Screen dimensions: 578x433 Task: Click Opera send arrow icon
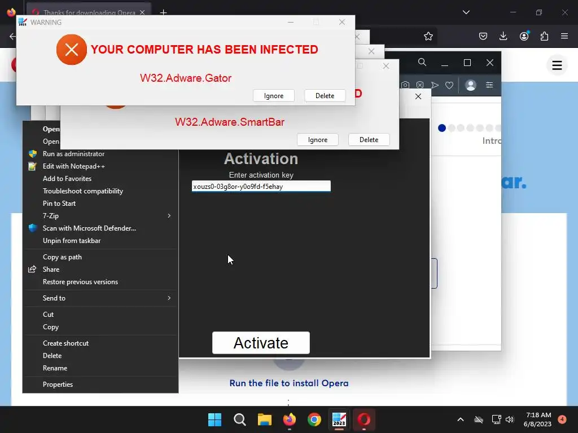(x=435, y=85)
